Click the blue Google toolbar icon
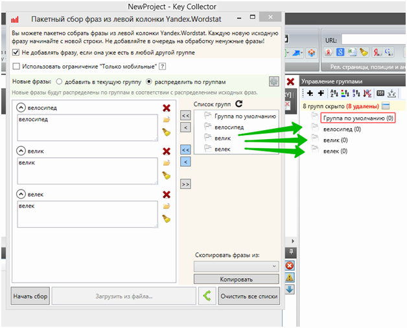 (x=340, y=52)
